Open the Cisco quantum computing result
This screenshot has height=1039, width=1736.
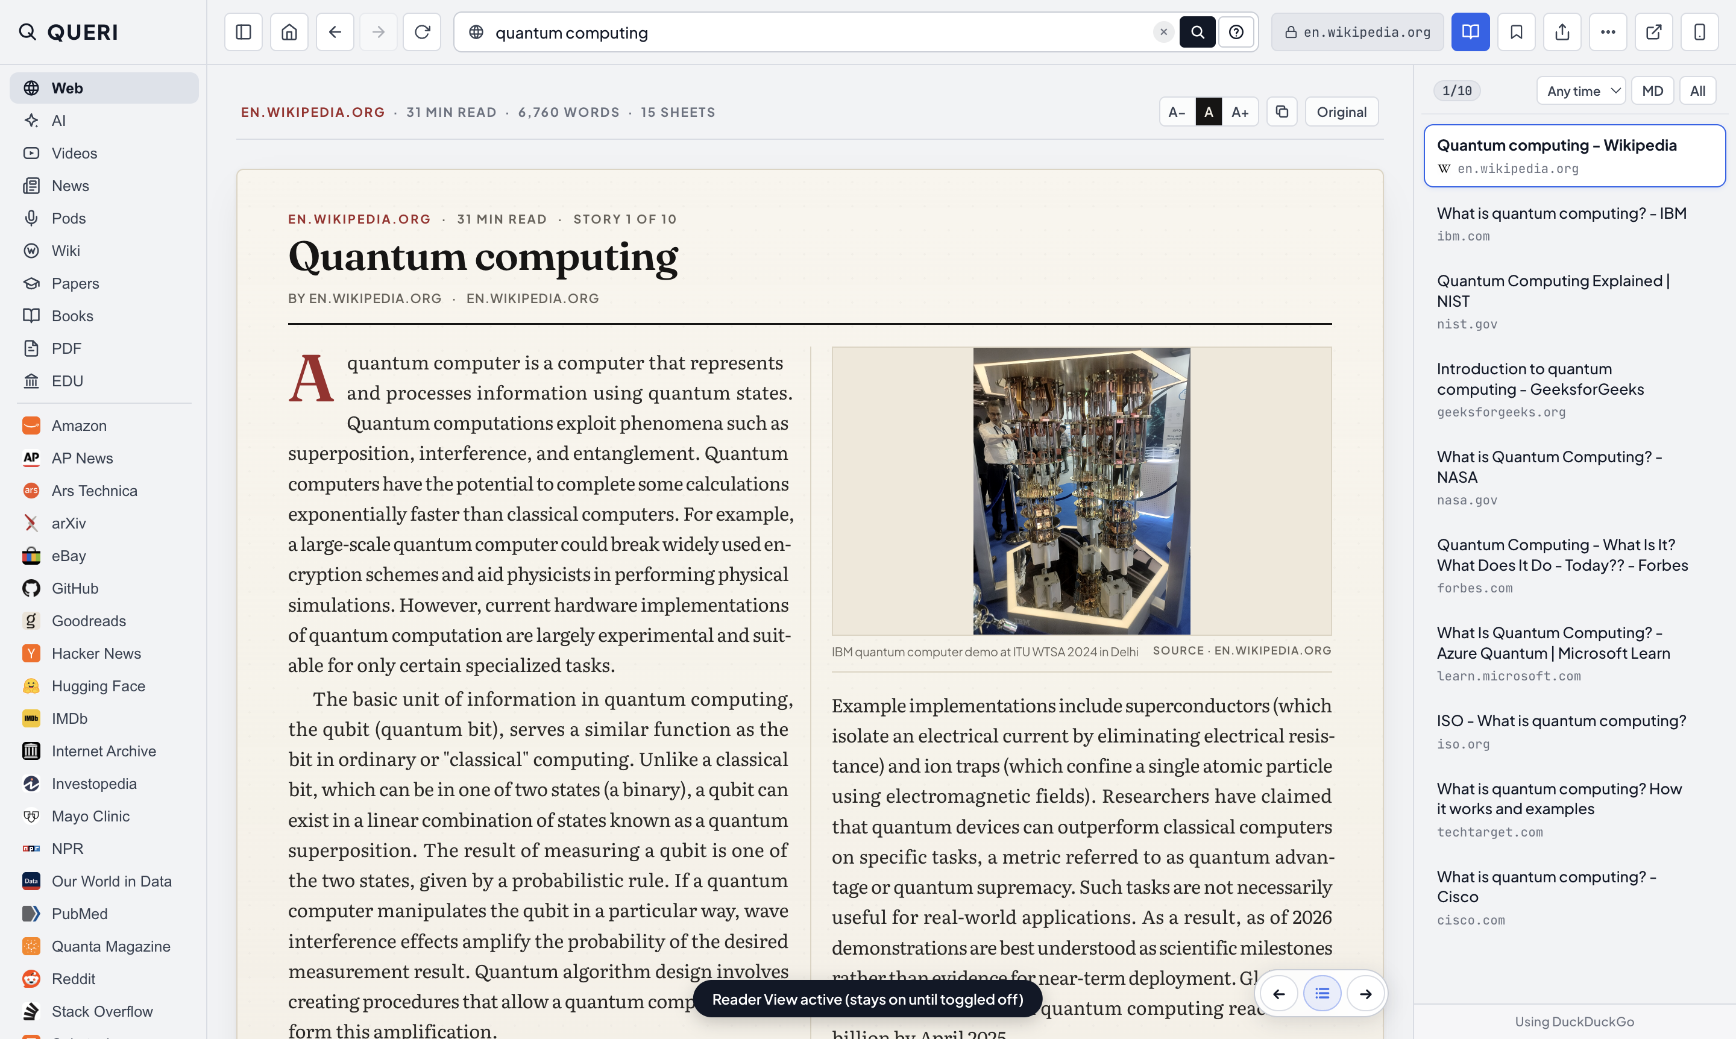(1574, 897)
